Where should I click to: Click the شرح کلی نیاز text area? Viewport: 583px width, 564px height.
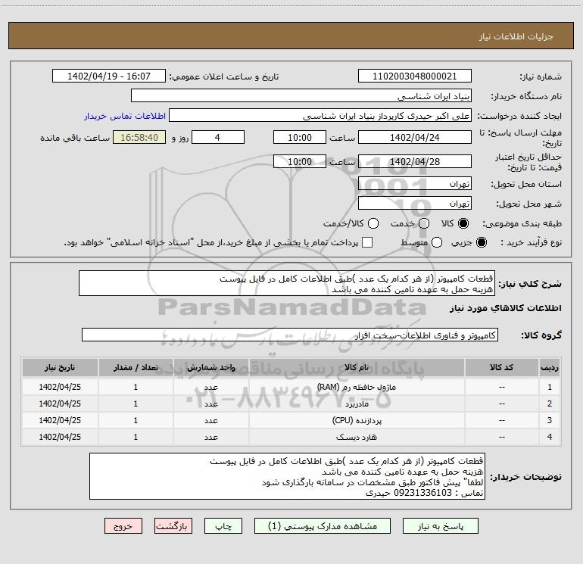(x=287, y=284)
